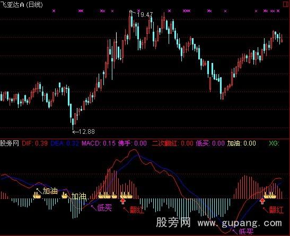The width and height of the screenshot is (290, 236).
Task: Click the 二次翻红: 0.00 indicator value
Action: point(172,143)
